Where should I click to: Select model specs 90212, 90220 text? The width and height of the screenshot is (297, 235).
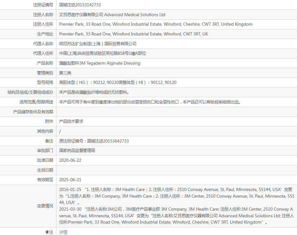click(x=106, y=82)
